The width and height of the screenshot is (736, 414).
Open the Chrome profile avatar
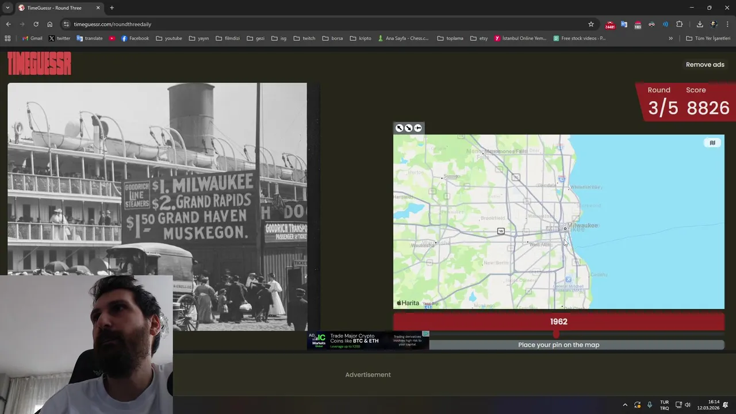(714, 24)
